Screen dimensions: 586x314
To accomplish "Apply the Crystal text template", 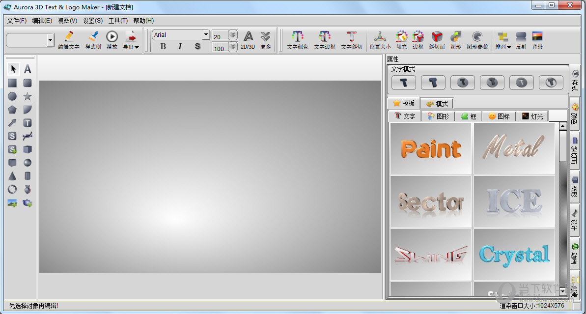I will click(x=514, y=255).
